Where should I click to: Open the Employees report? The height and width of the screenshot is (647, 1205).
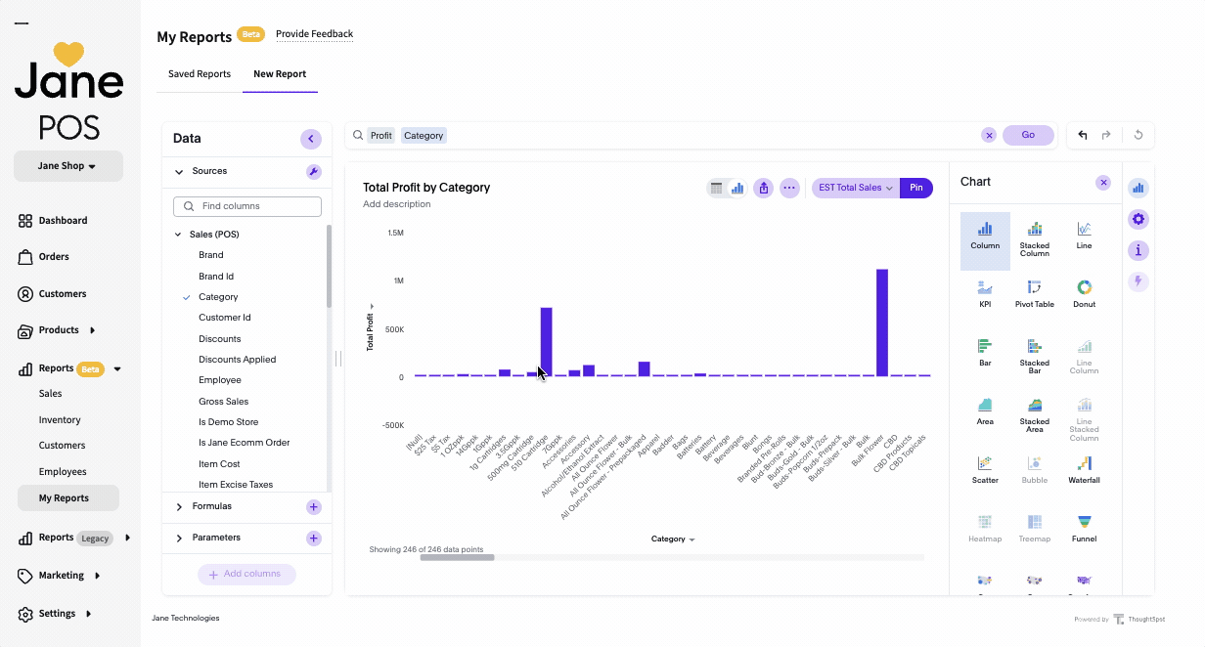pos(63,472)
